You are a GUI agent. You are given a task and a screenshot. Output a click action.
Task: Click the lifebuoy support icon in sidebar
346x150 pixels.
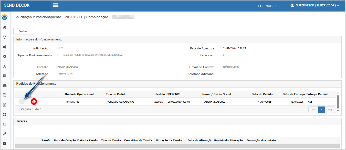click(x=5, y=114)
